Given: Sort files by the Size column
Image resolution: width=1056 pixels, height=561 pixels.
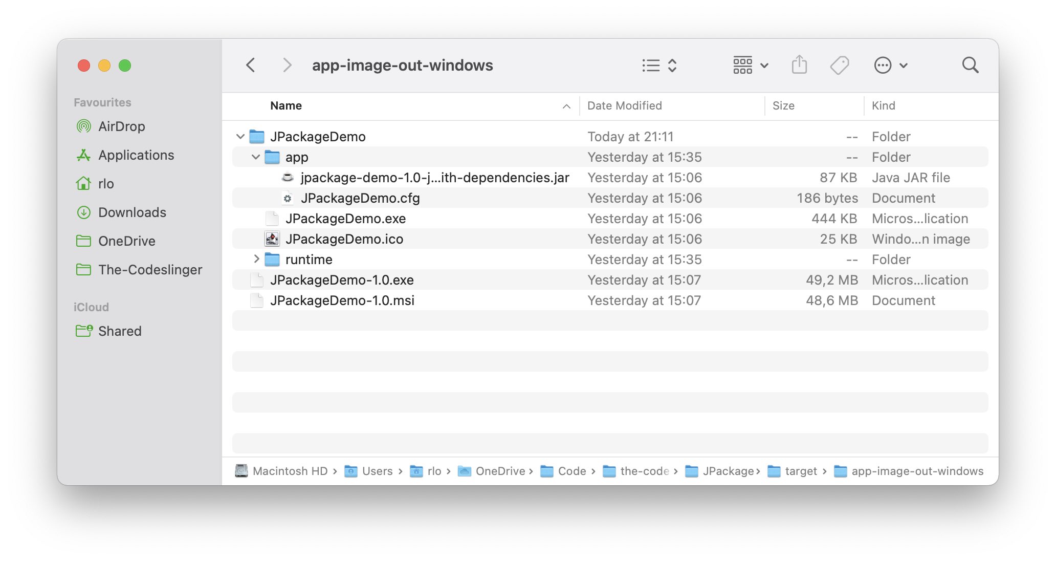Looking at the screenshot, I should [x=784, y=105].
